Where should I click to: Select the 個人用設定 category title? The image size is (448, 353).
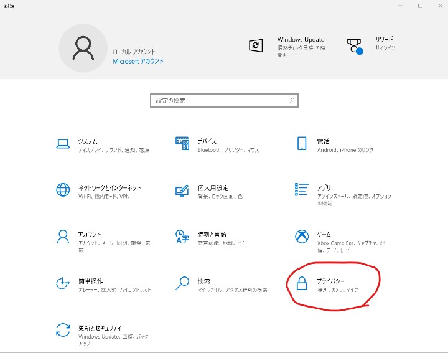point(213,188)
